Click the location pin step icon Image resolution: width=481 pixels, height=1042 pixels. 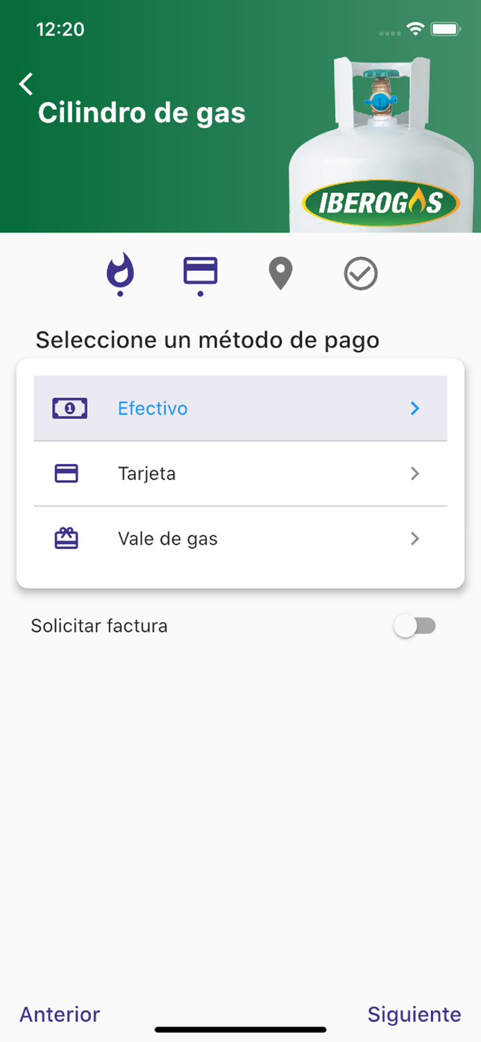280,274
